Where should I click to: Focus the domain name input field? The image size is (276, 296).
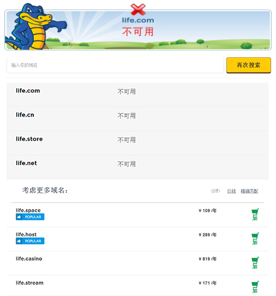click(x=115, y=65)
